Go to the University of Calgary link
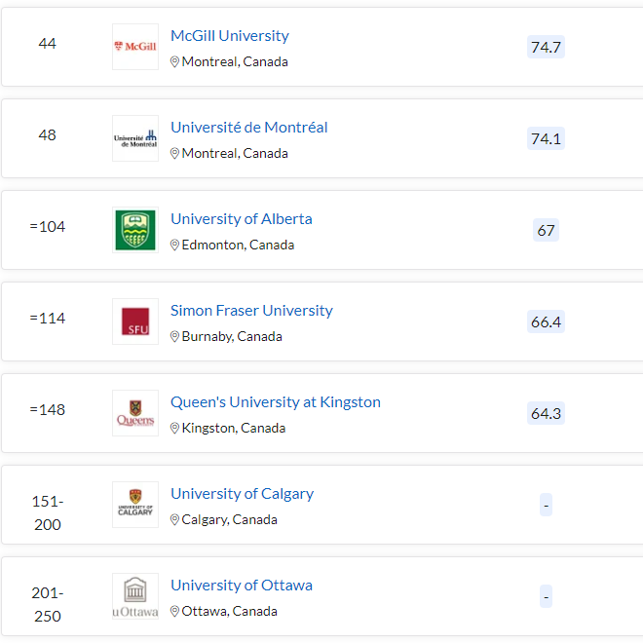This screenshot has width=643, height=643. click(x=242, y=494)
